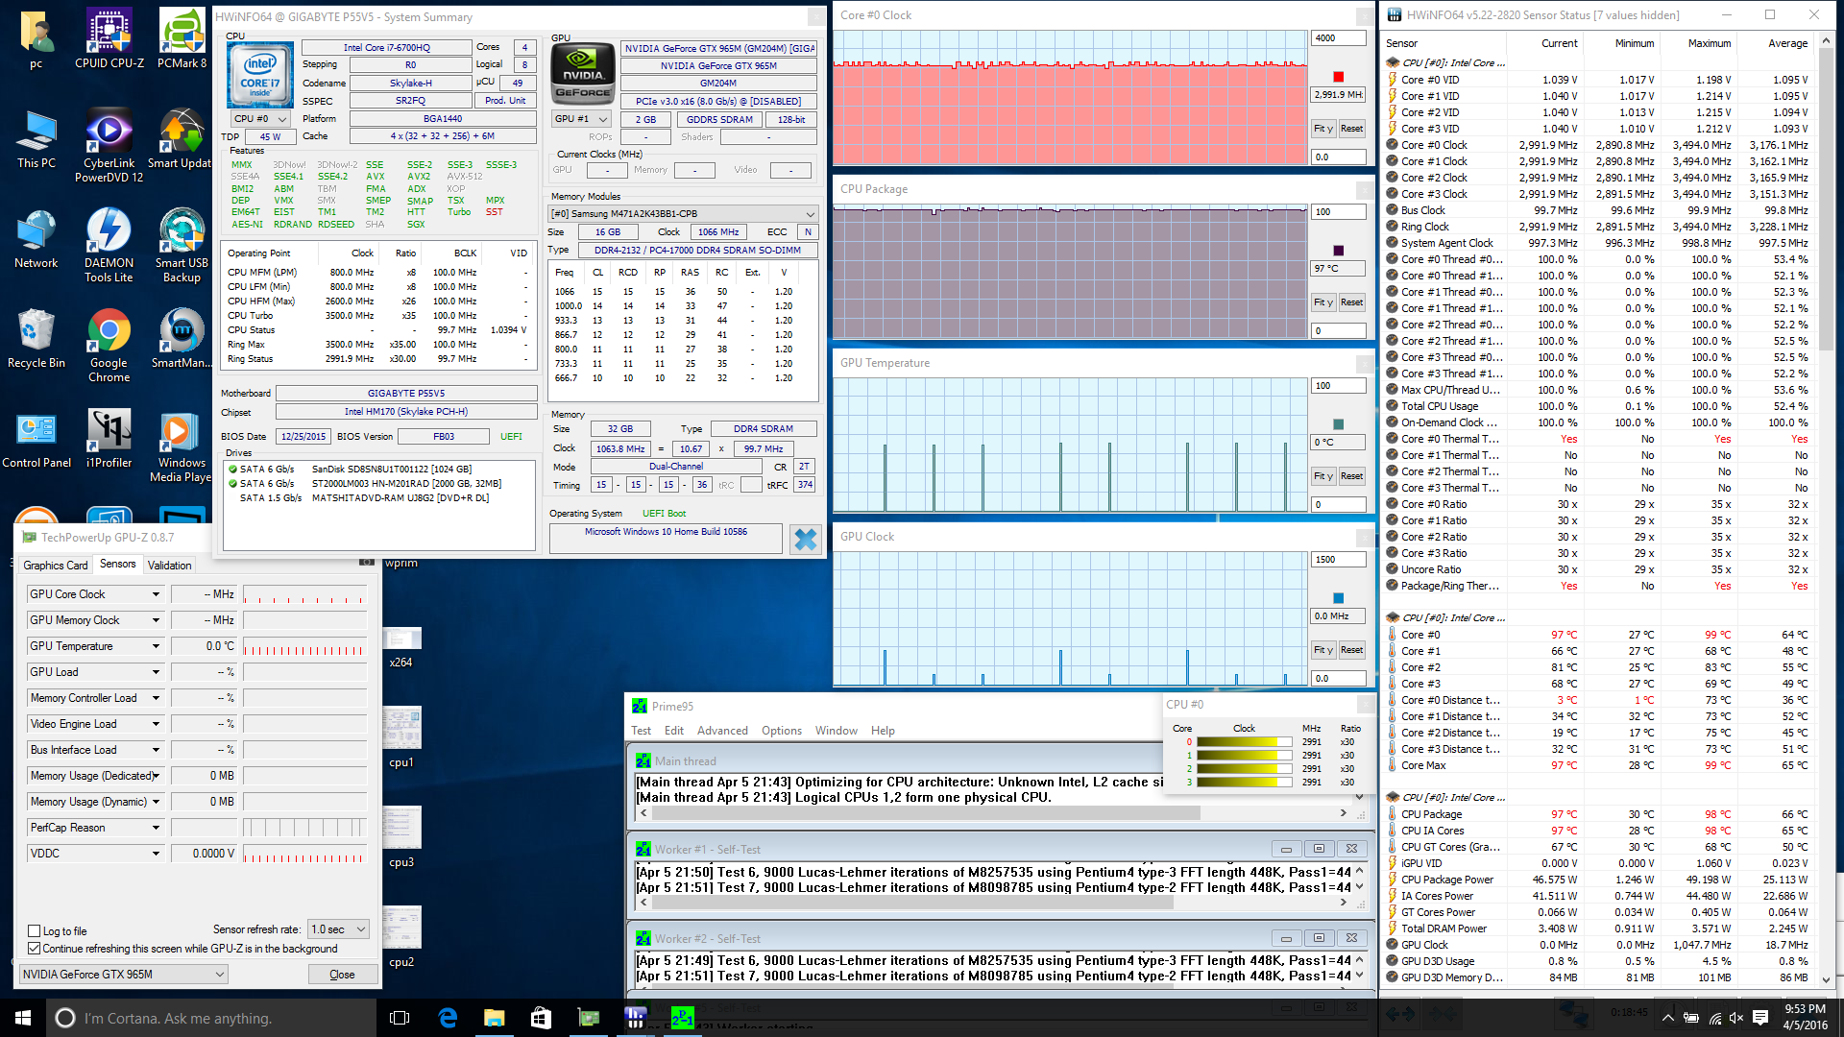Select the cpu1 file on desktop

(401, 737)
